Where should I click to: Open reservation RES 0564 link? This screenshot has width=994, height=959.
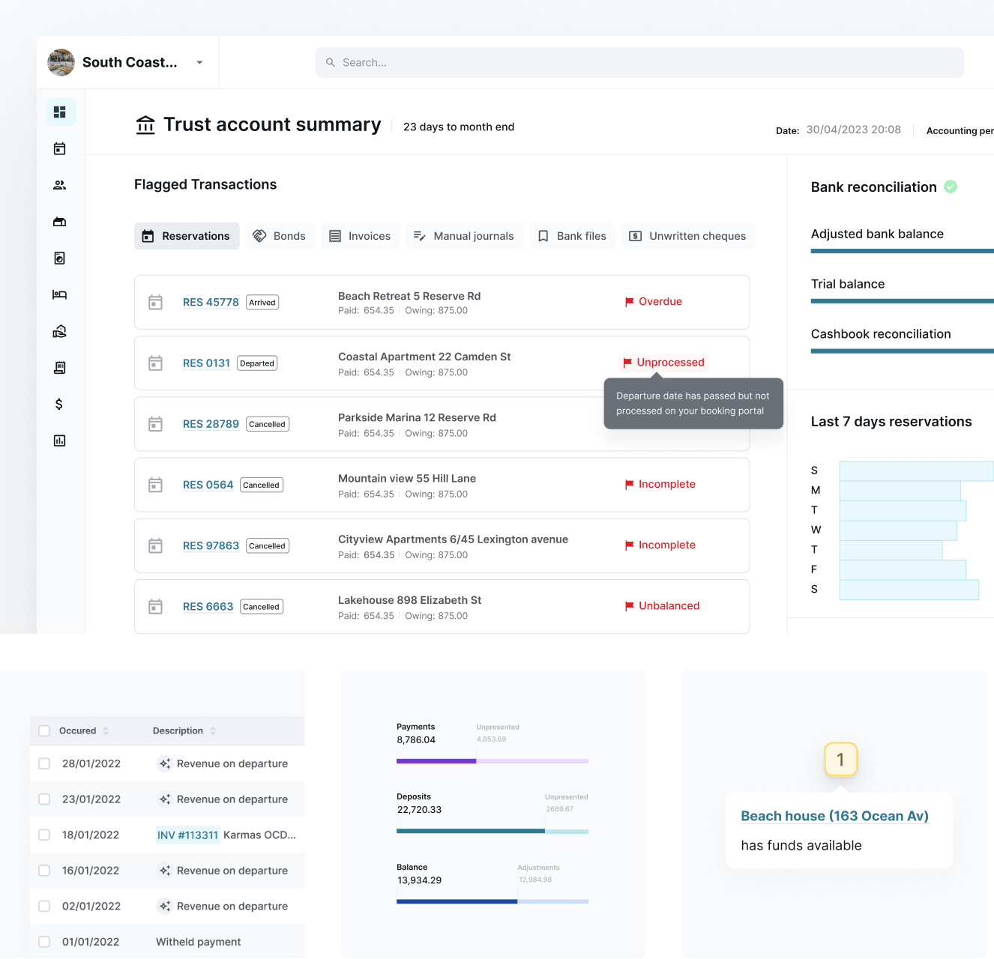(x=208, y=485)
